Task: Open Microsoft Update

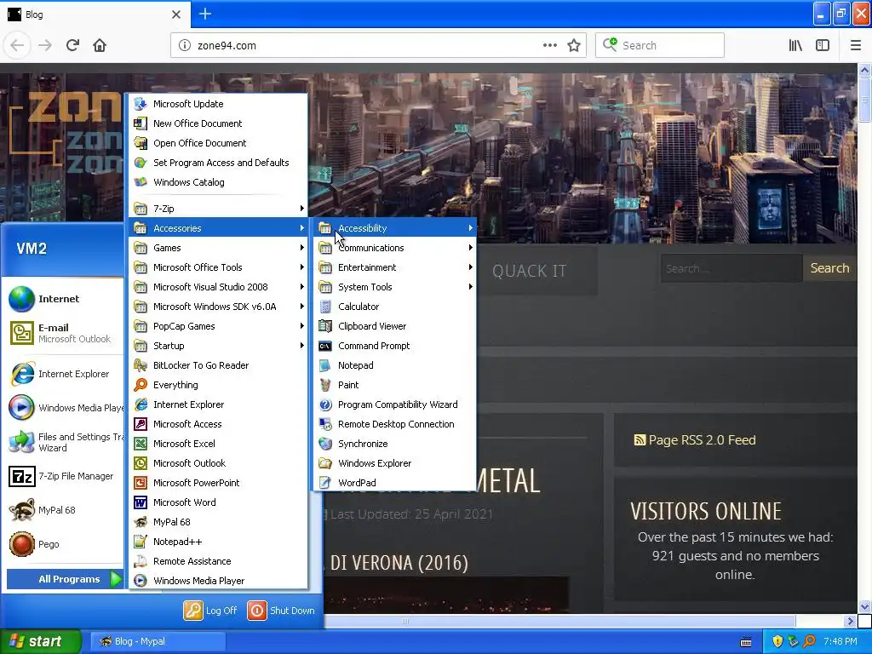Action: (218, 103)
